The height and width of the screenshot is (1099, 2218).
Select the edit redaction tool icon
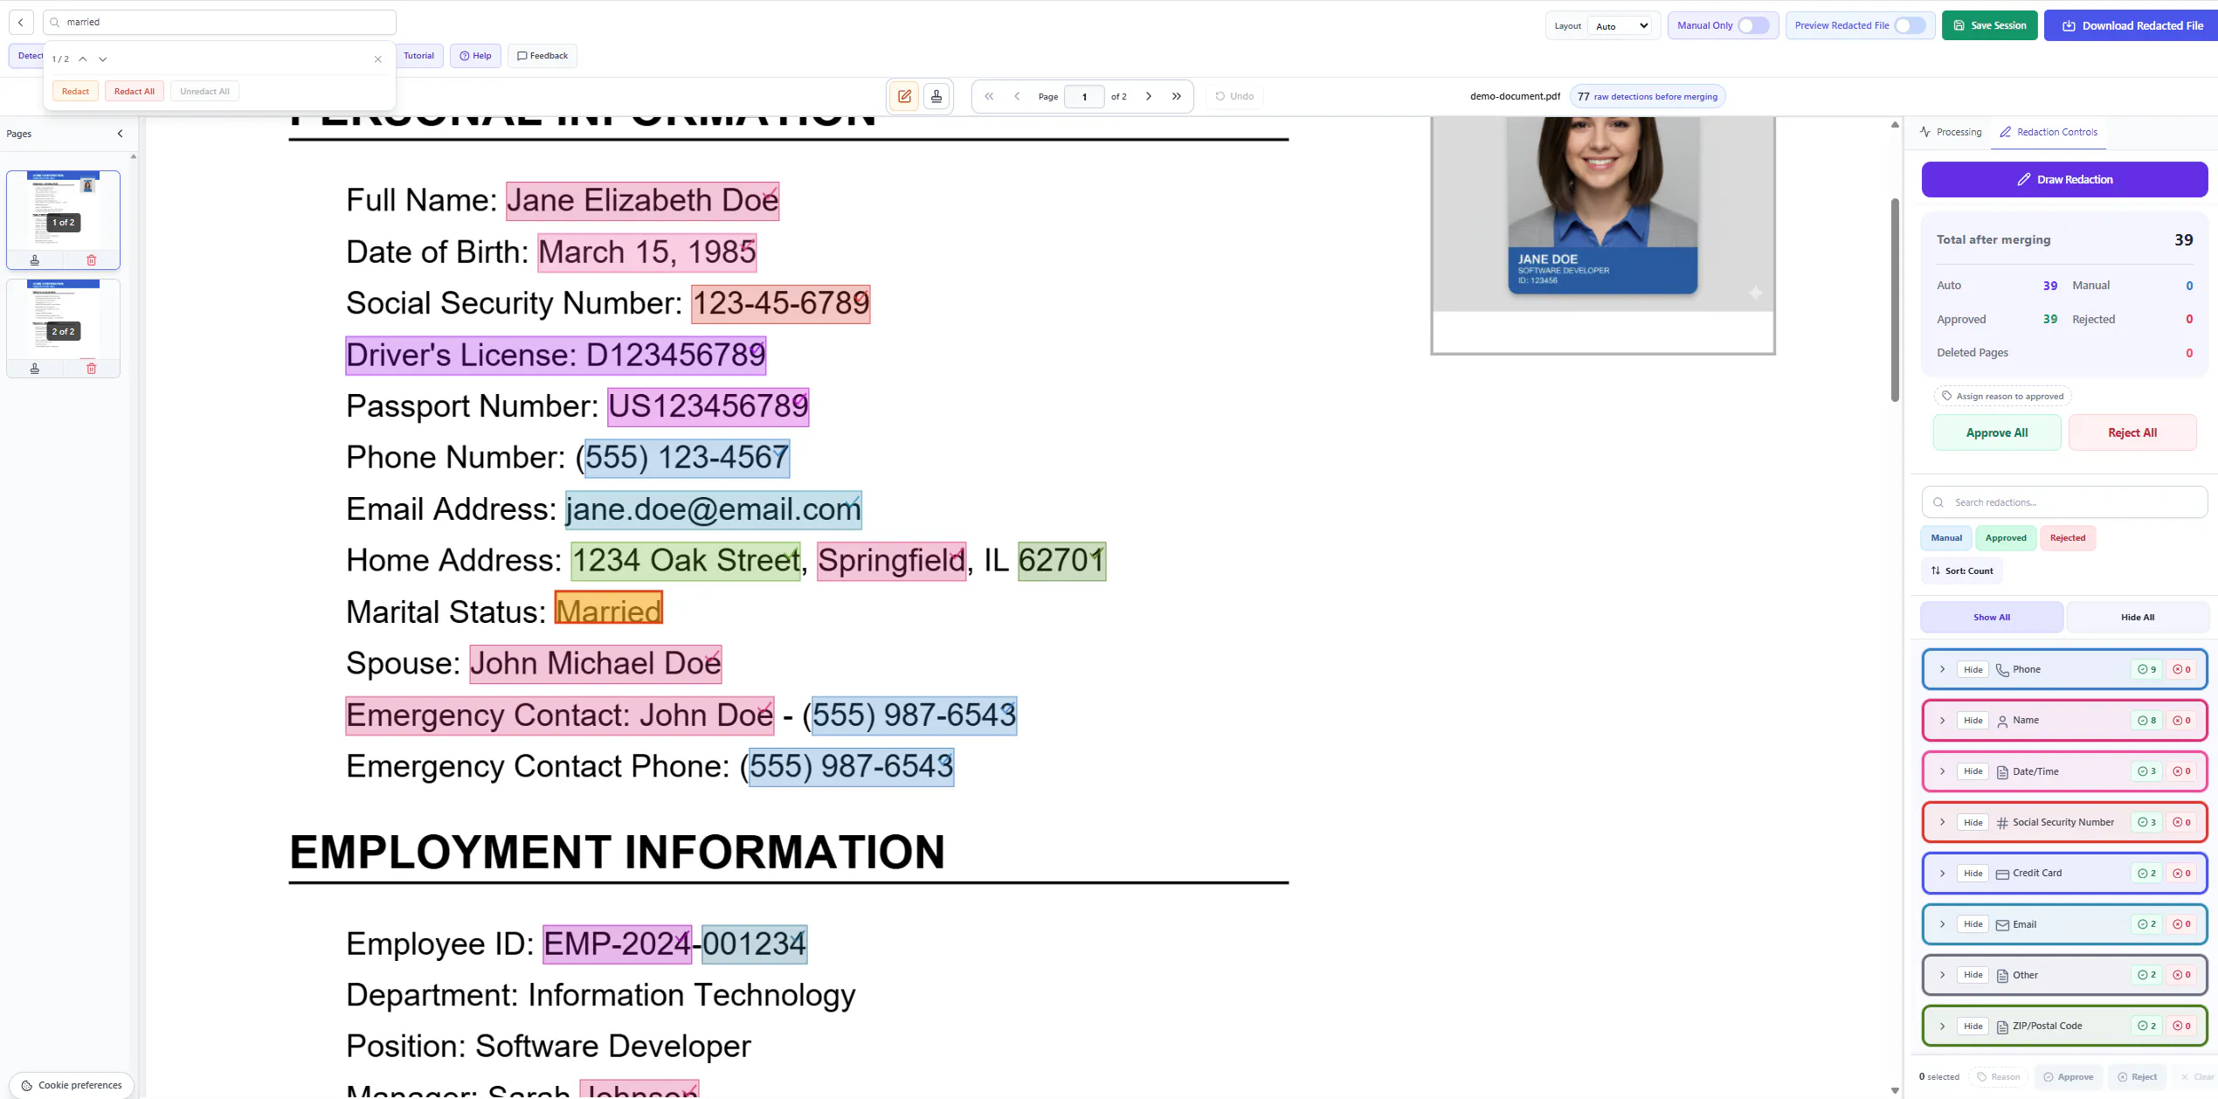click(x=904, y=96)
